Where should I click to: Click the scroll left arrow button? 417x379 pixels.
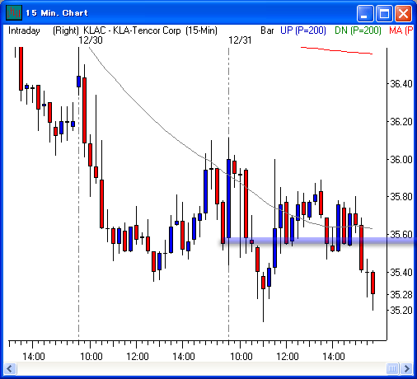pos(11,368)
